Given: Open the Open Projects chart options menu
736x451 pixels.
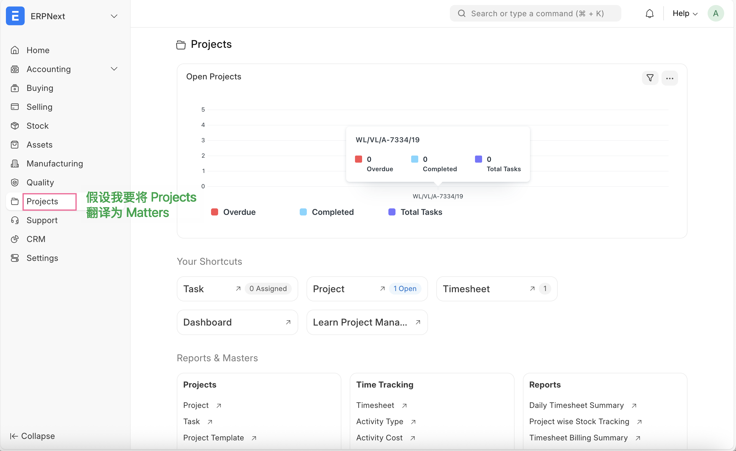Looking at the screenshot, I should (669, 78).
